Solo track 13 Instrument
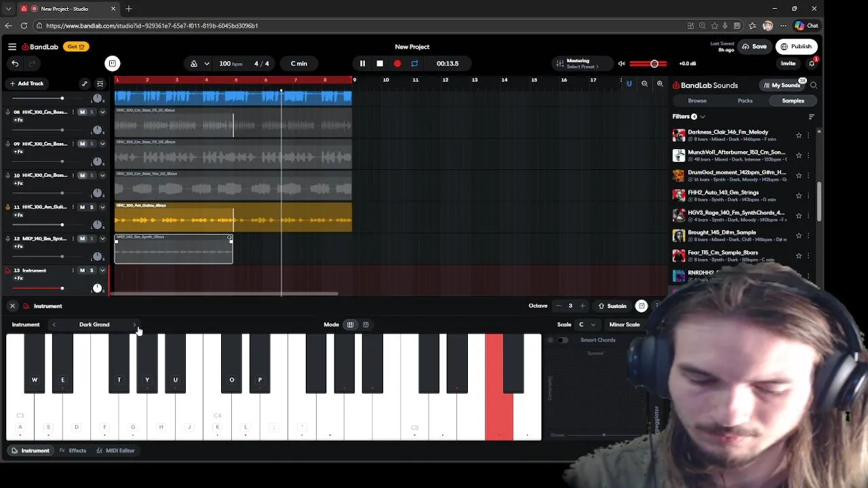This screenshot has width=868, height=488. [92, 270]
